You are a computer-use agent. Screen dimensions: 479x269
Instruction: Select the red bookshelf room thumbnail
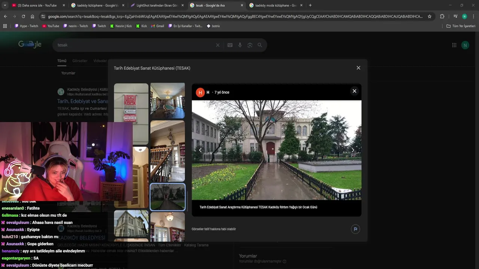168,227
